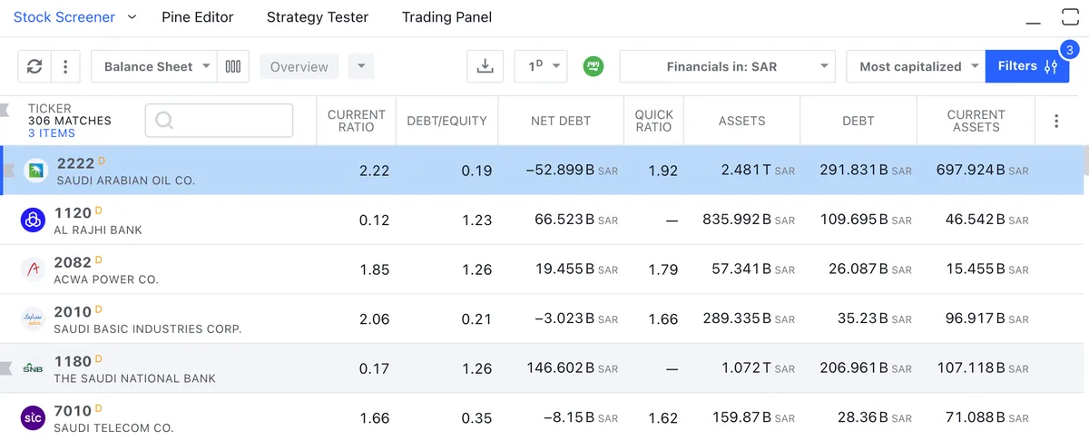The height and width of the screenshot is (441, 1089).
Task: Switch to Pine Editor tab
Action: coord(197,17)
